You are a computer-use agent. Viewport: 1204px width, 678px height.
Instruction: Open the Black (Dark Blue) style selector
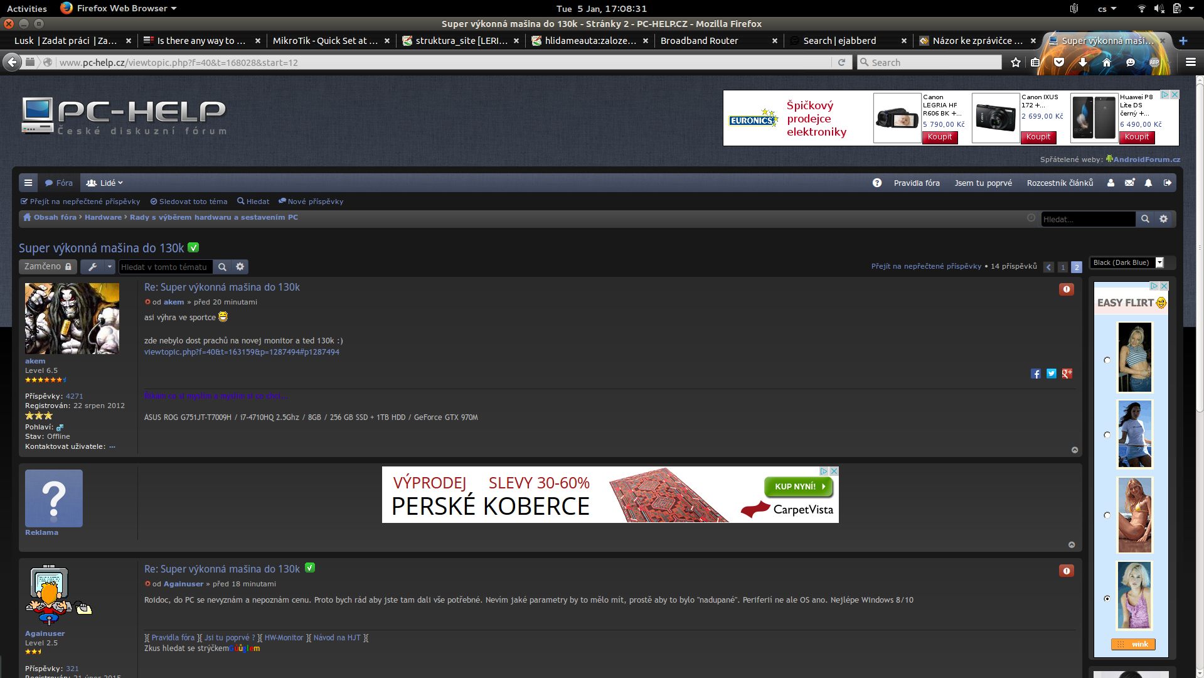[1127, 262]
